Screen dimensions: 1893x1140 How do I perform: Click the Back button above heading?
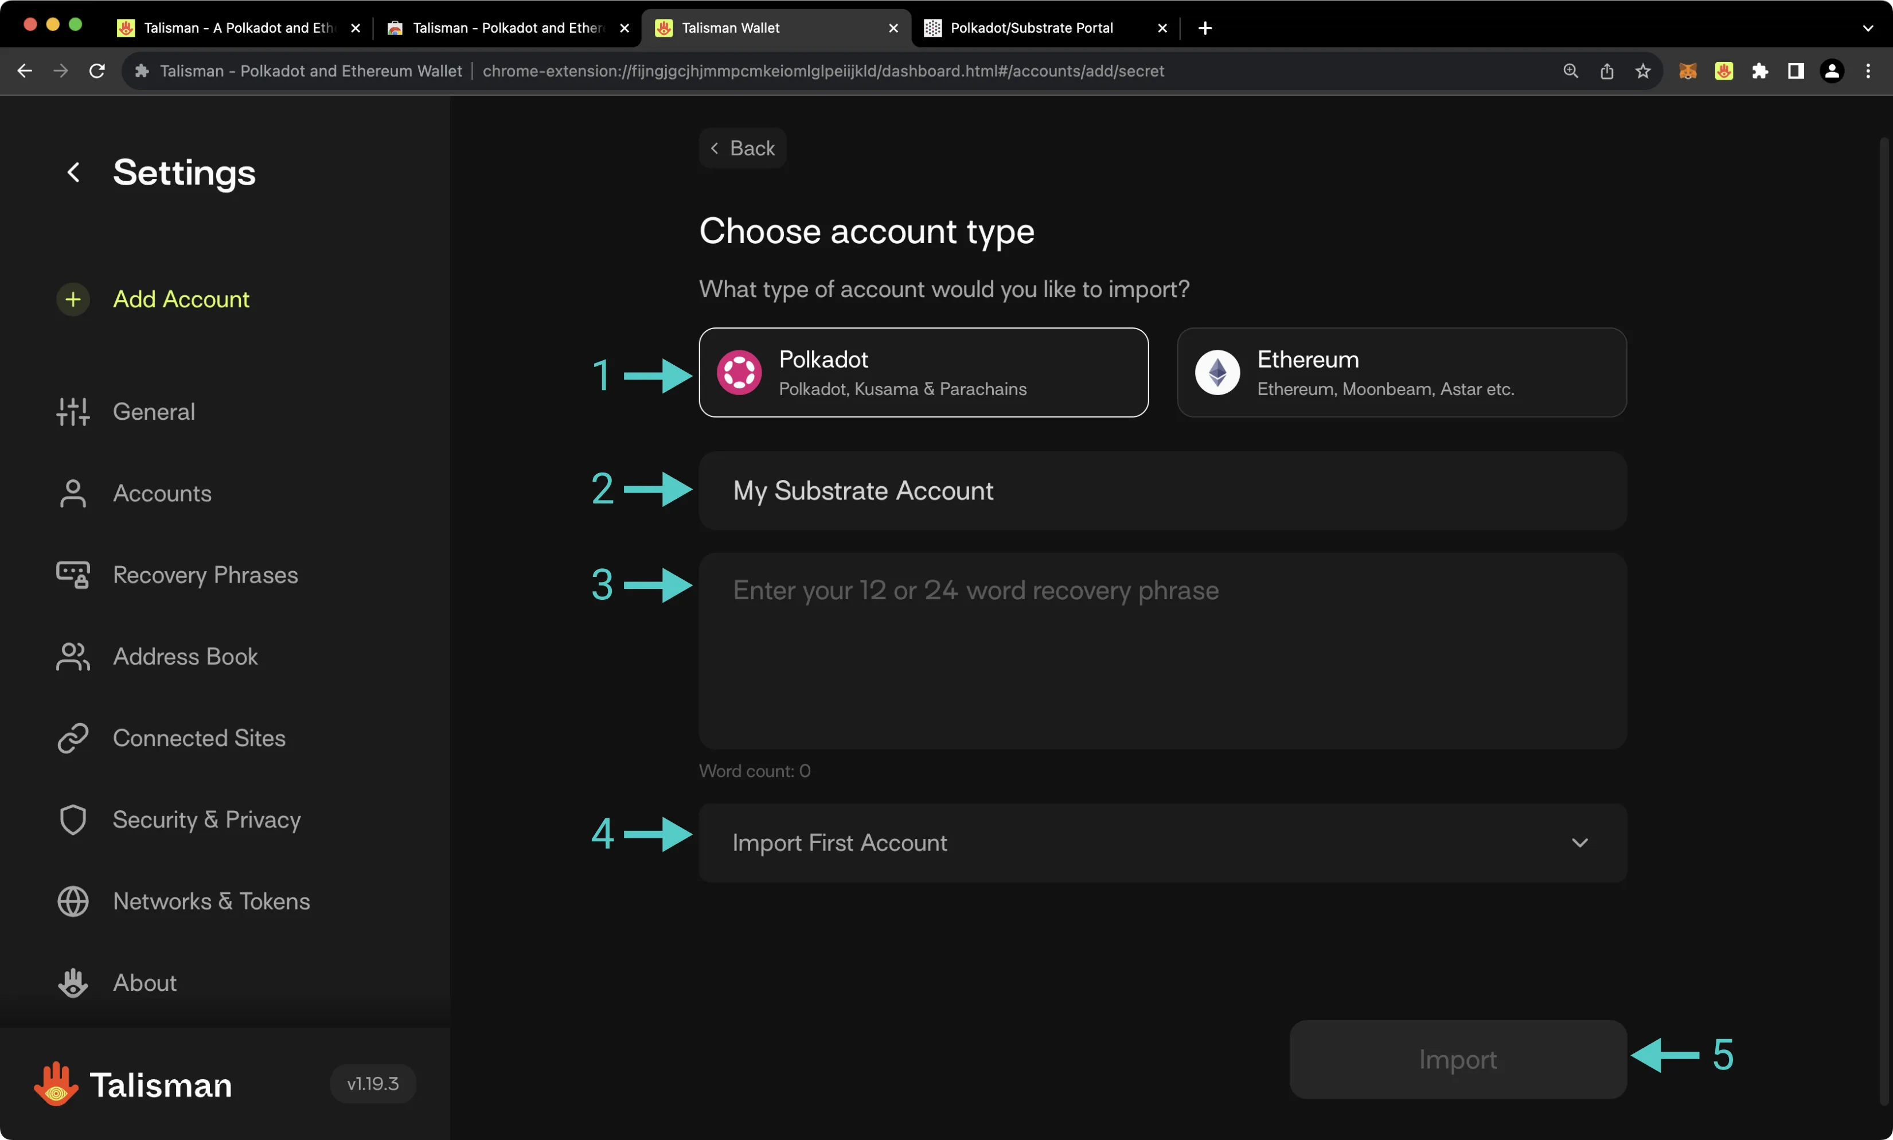[742, 147]
